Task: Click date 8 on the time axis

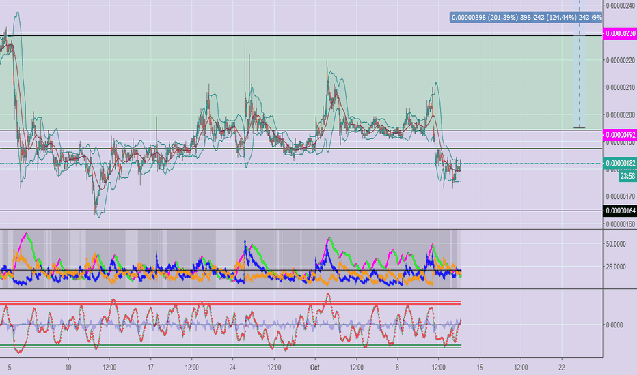Action: point(397,367)
